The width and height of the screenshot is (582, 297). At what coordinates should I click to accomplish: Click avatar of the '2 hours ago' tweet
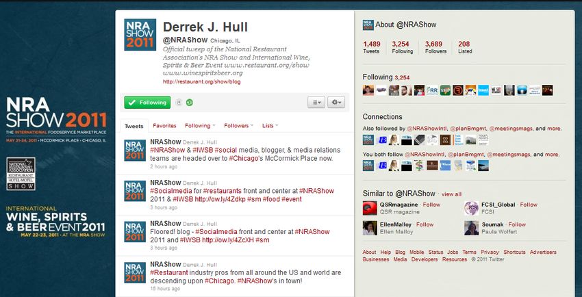tap(135, 150)
